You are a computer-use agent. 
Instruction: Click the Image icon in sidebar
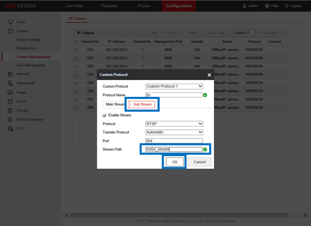10,92
